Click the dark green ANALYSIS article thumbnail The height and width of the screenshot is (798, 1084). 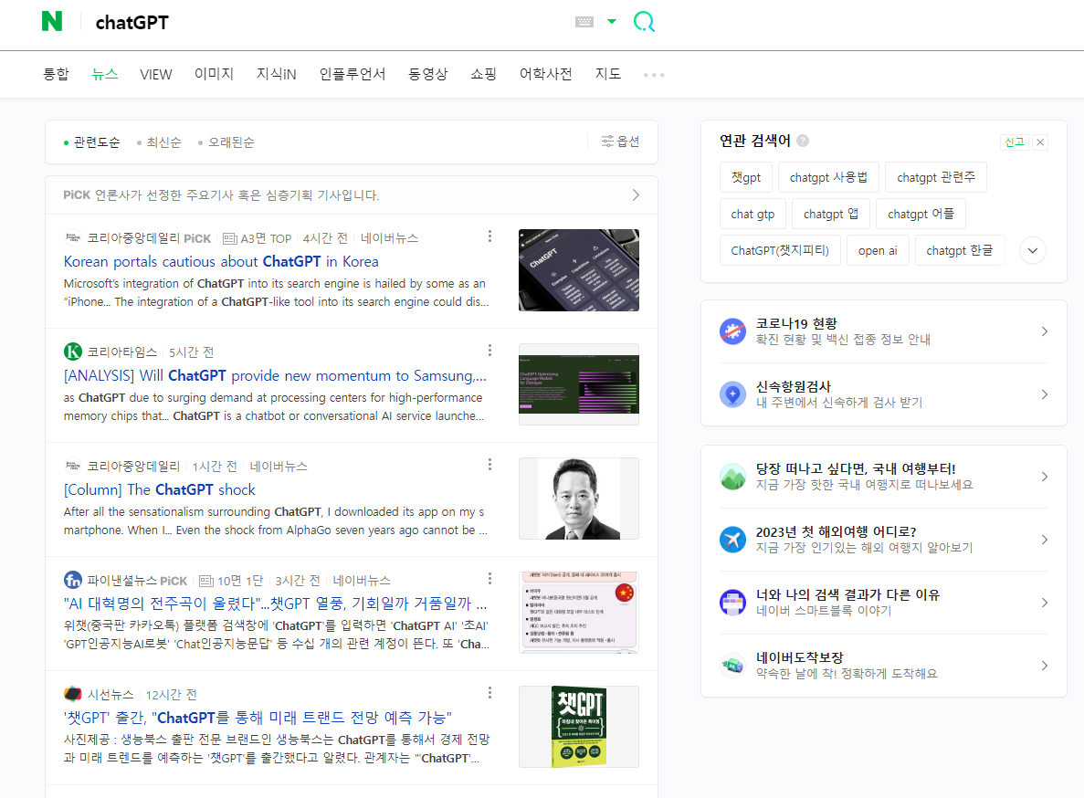coord(579,384)
